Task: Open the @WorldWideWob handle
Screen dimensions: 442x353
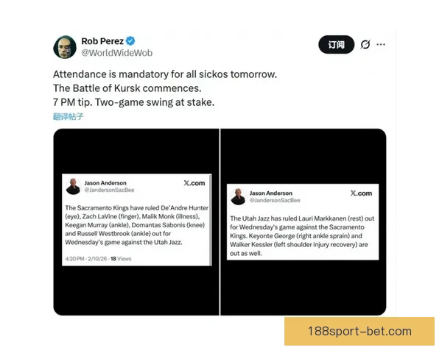Action: (x=116, y=53)
